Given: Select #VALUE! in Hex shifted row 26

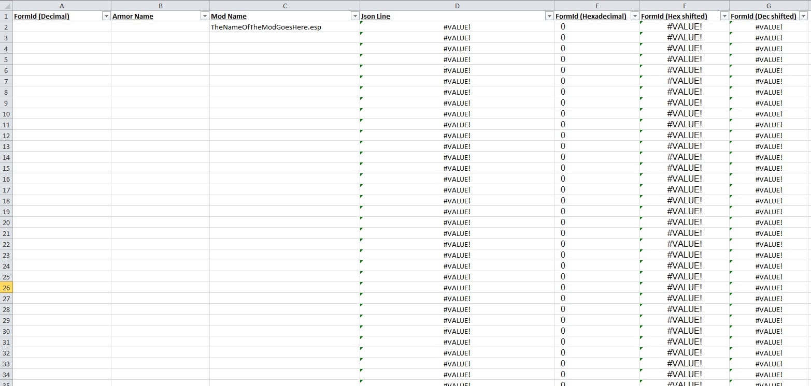Looking at the screenshot, I should click(685, 288).
